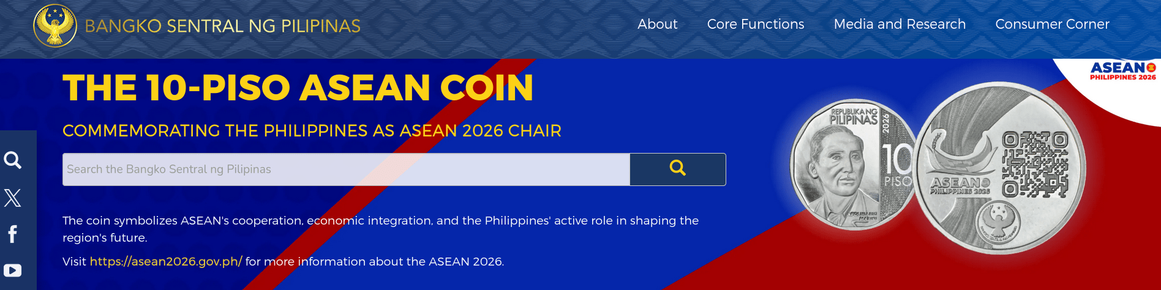Open the Core Functions menu
1161x290 pixels.
point(756,24)
